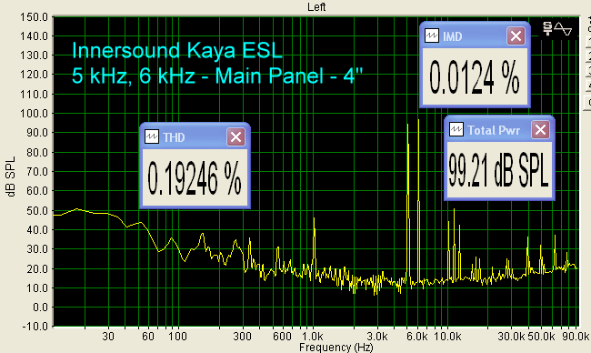The width and height of the screenshot is (591, 353).
Task: Click the IMD window's waveform icon
Action: click(432, 36)
